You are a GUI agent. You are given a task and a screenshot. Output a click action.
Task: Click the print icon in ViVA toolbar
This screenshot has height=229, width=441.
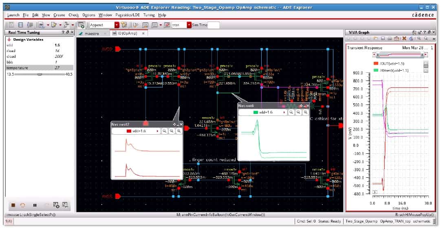tap(390, 39)
